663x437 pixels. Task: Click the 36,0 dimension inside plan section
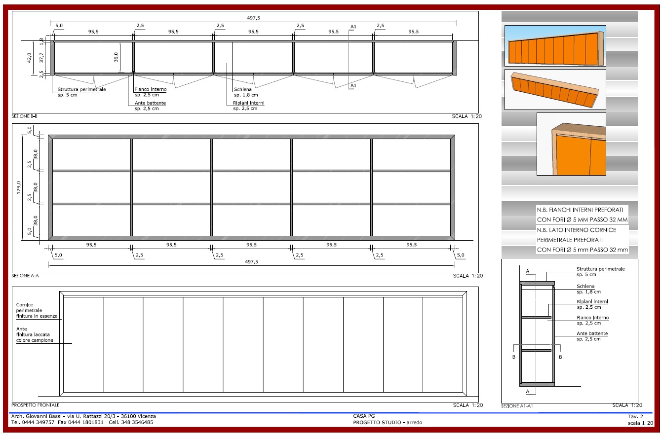point(117,57)
